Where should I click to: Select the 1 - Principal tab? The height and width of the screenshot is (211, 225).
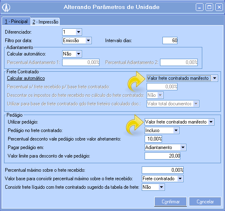16,21
